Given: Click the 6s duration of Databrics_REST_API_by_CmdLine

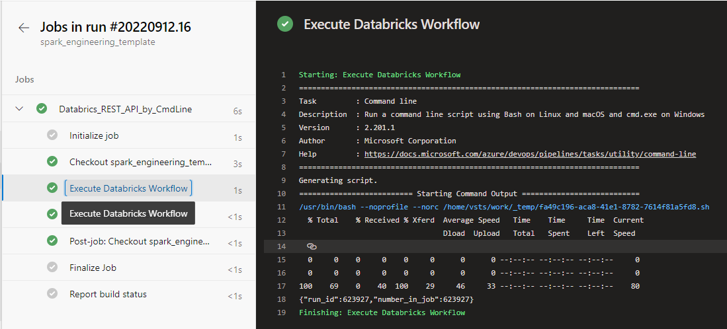Looking at the screenshot, I should pyautogui.click(x=237, y=111).
